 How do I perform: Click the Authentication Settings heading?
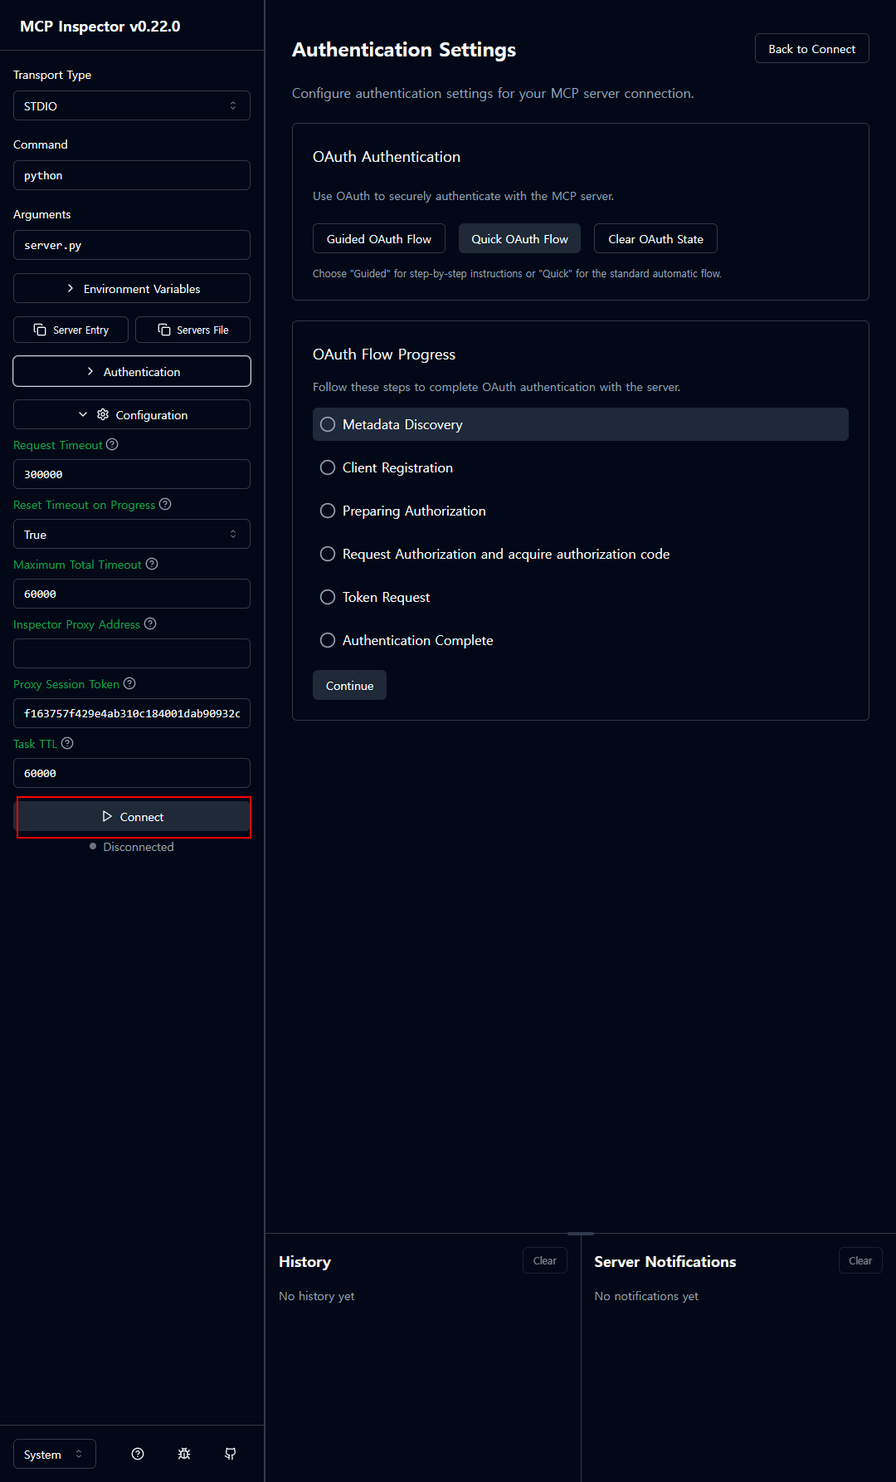click(x=404, y=50)
